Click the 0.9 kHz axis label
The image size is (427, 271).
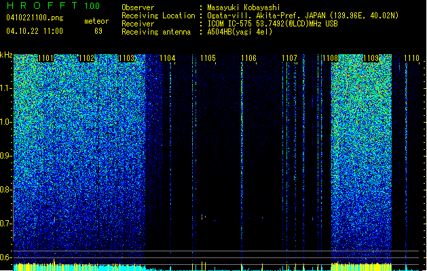[x=6, y=156]
